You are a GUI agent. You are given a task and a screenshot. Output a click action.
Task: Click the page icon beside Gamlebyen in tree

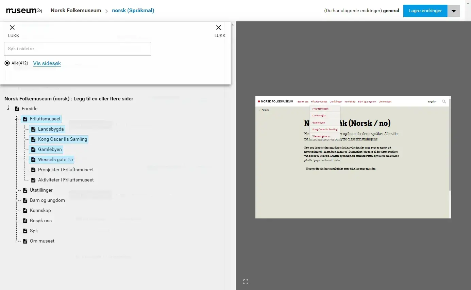(x=33, y=150)
